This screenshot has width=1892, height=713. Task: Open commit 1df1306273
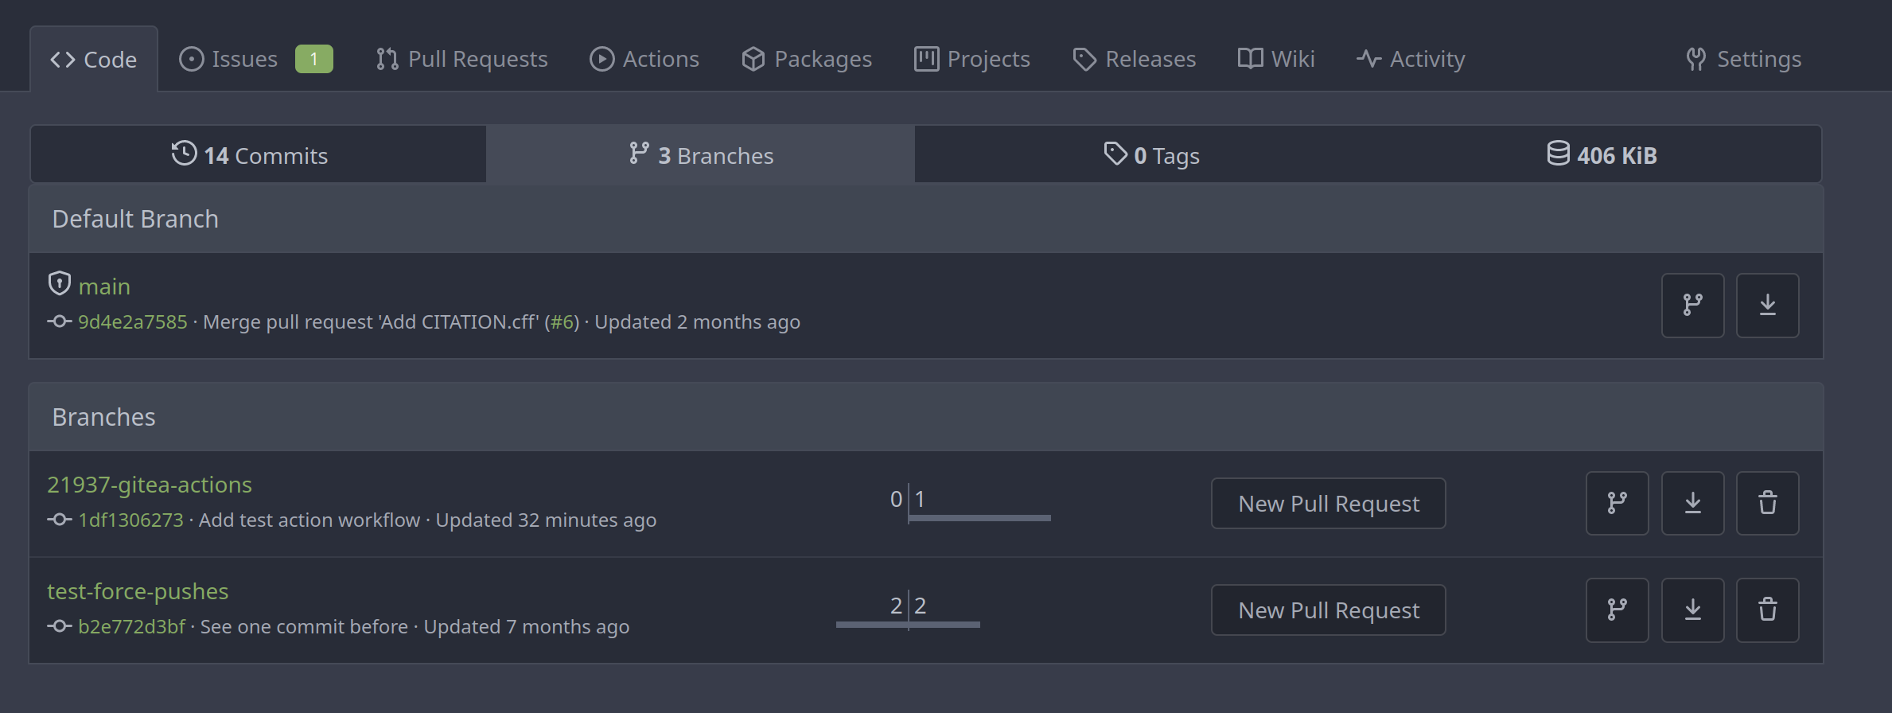coord(130,520)
